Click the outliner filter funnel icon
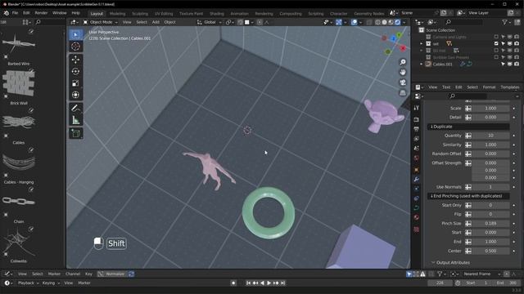Viewport: 524px width, 294px height. click(x=505, y=22)
